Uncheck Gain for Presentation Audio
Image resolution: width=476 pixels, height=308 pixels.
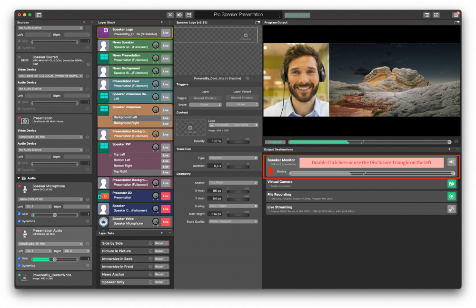coord(19,258)
